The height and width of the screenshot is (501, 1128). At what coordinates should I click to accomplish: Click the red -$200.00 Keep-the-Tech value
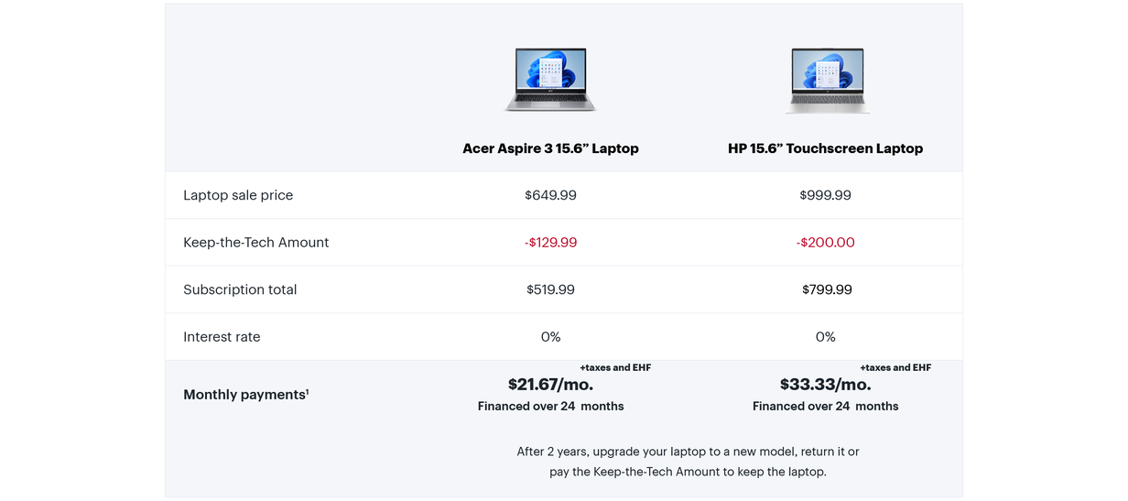pyautogui.click(x=825, y=243)
